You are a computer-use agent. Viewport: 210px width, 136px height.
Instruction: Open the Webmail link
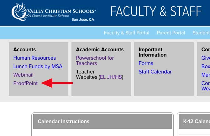23,75
